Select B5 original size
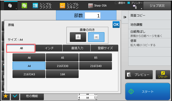Viewport: 172px width, 101px height. (96, 57)
